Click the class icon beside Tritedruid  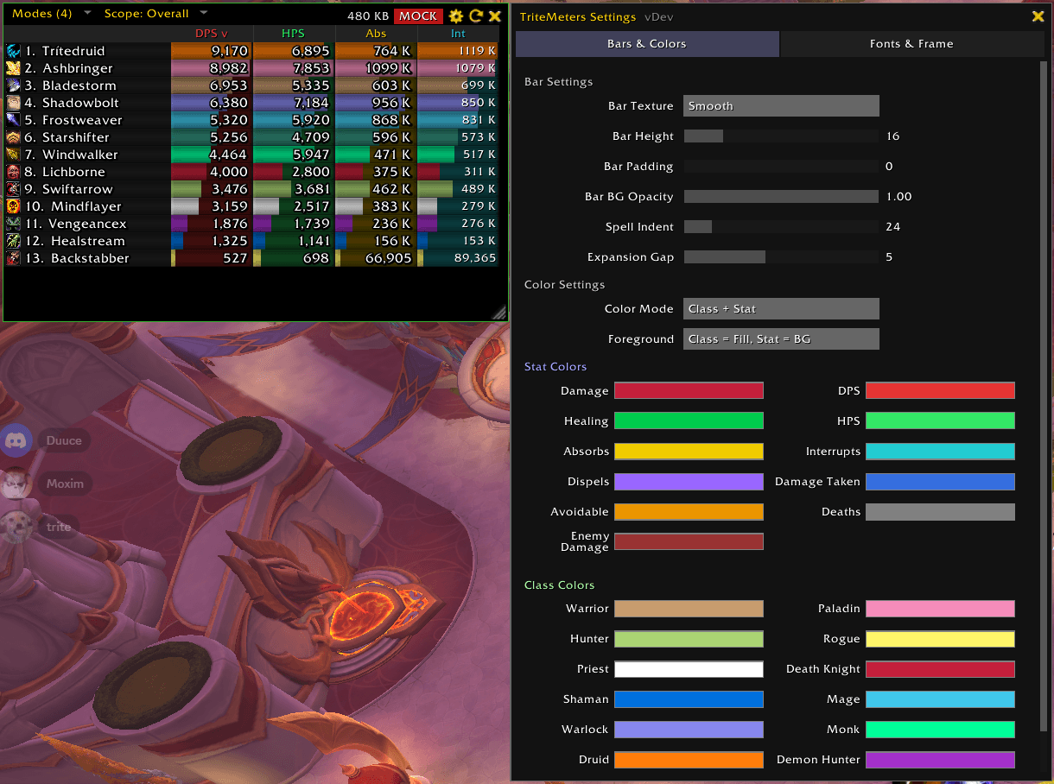click(x=13, y=51)
